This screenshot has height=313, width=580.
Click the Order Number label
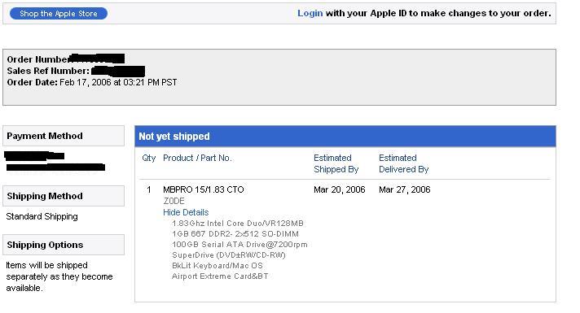tap(39, 59)
